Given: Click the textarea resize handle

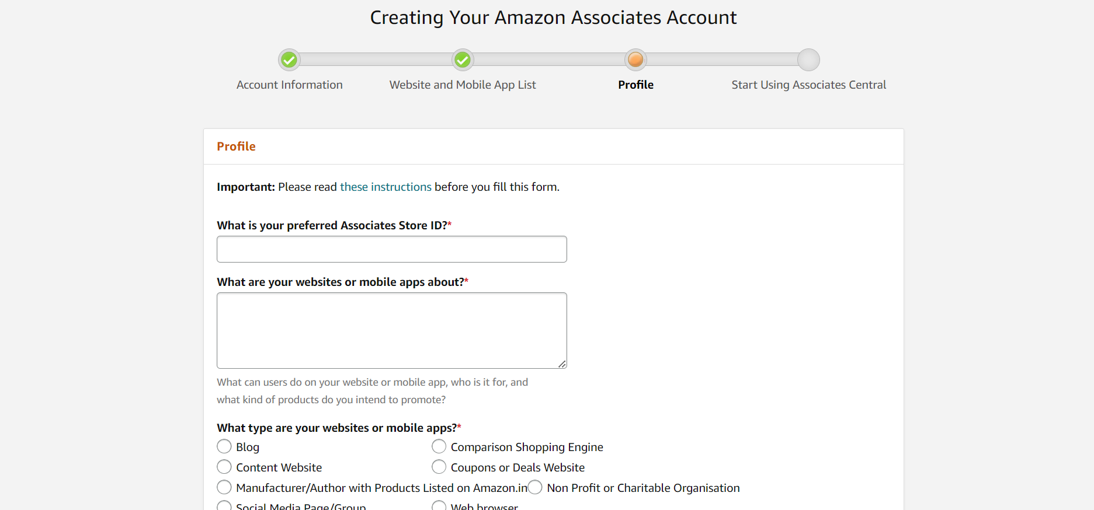Looking at the screenshot, I should tap(562, 364).
